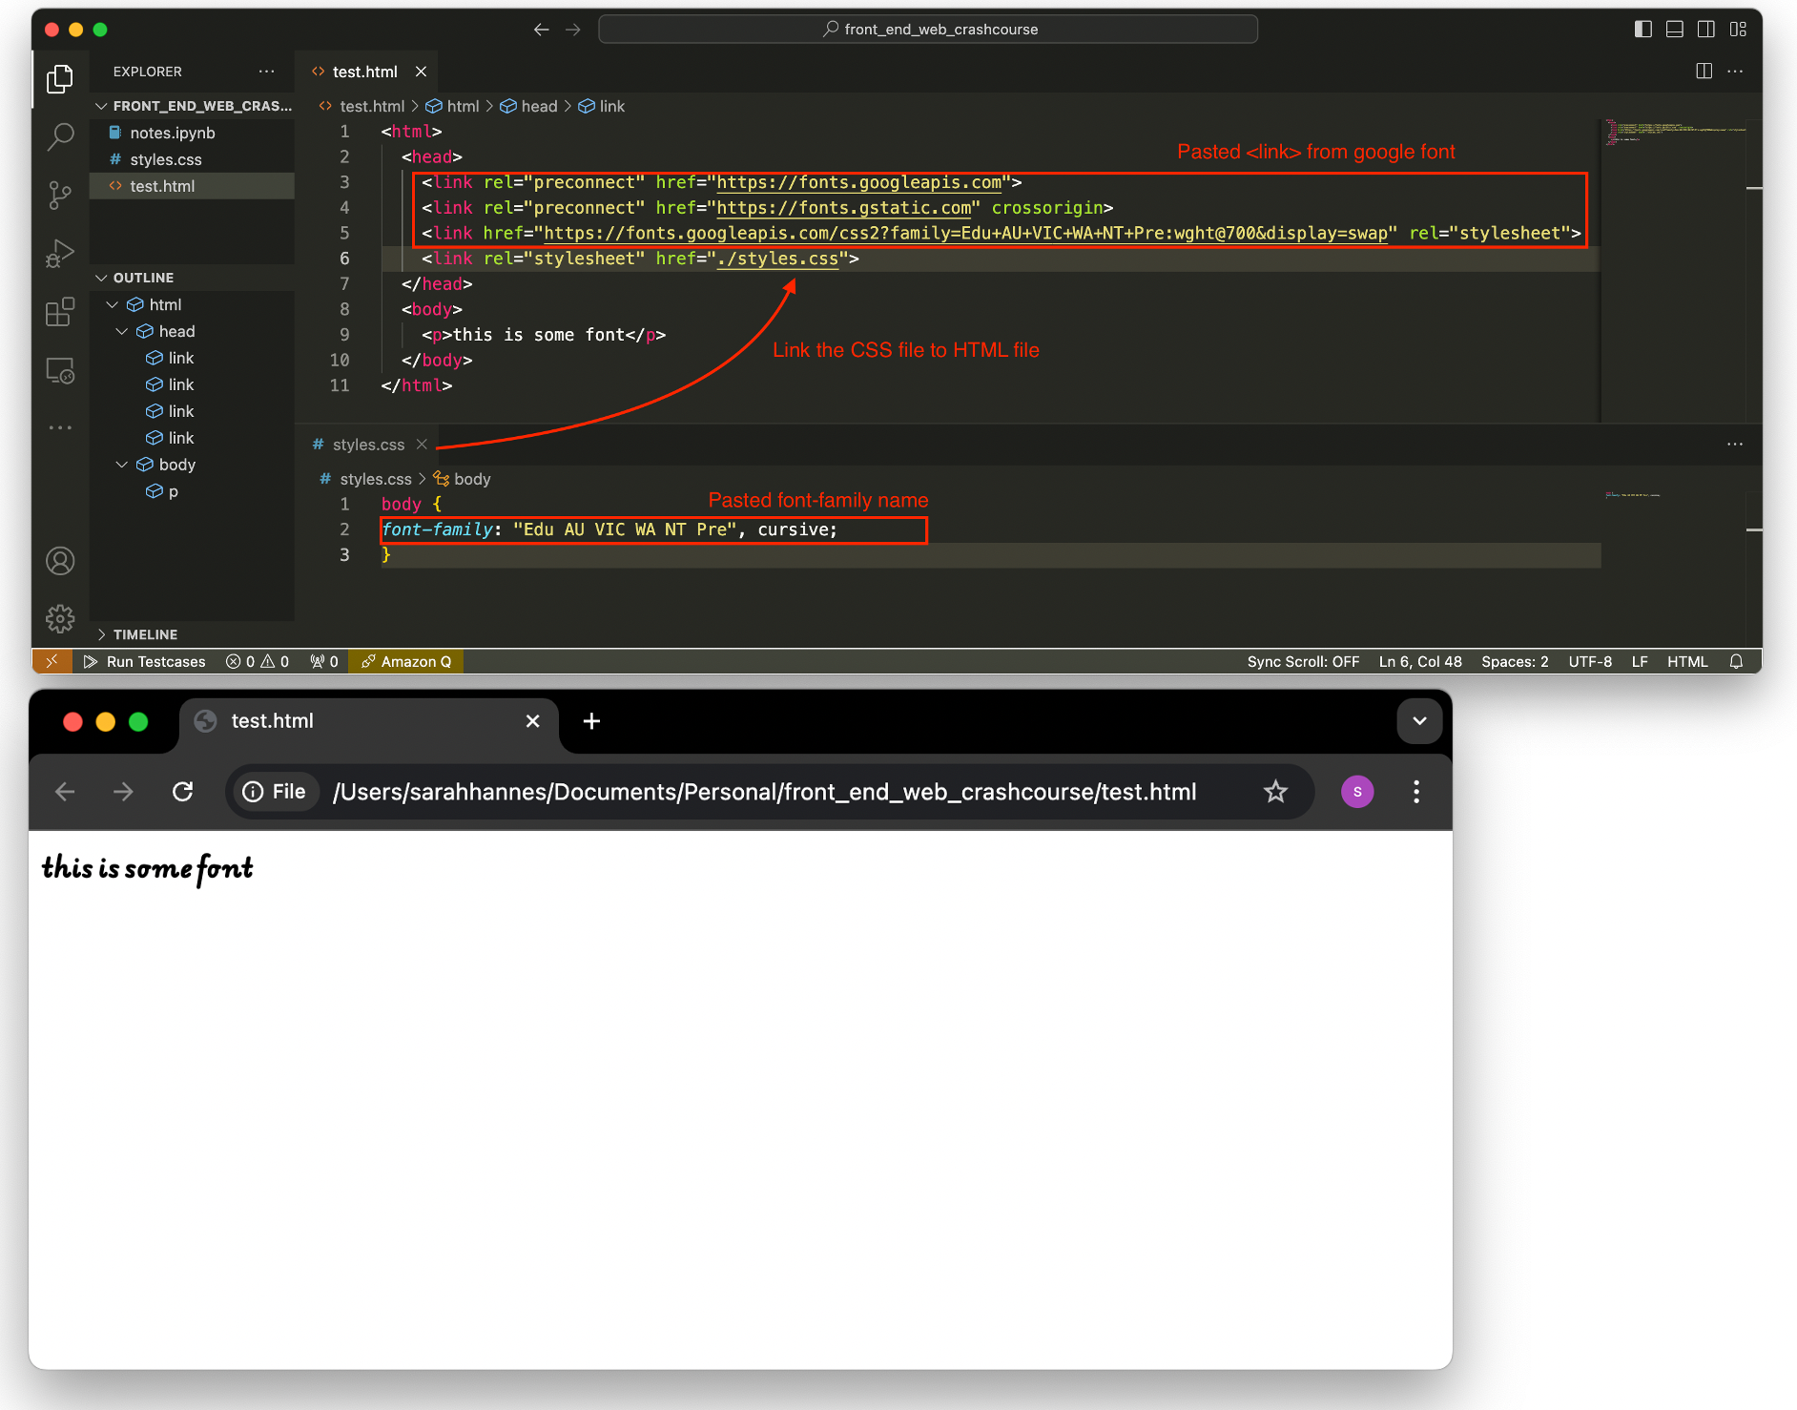Toggle the bottom panel
The image size is (1797, 1410).
pyautogui.click(x=1674, y=30)
